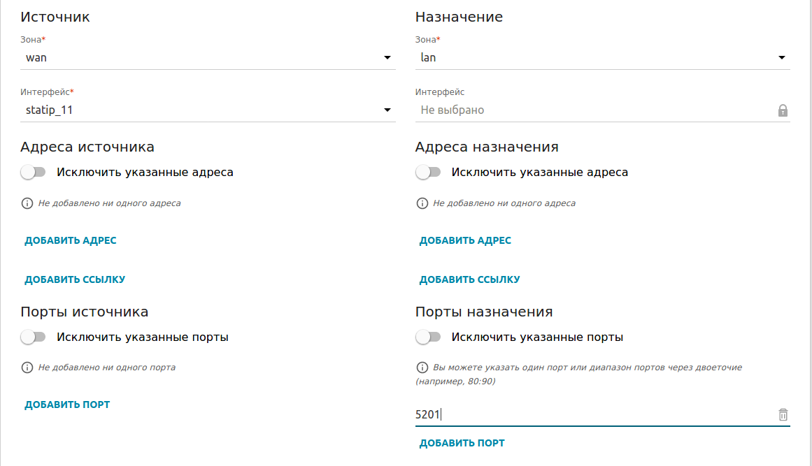Add a source address

pyautogui.click(x=71, y=241)
